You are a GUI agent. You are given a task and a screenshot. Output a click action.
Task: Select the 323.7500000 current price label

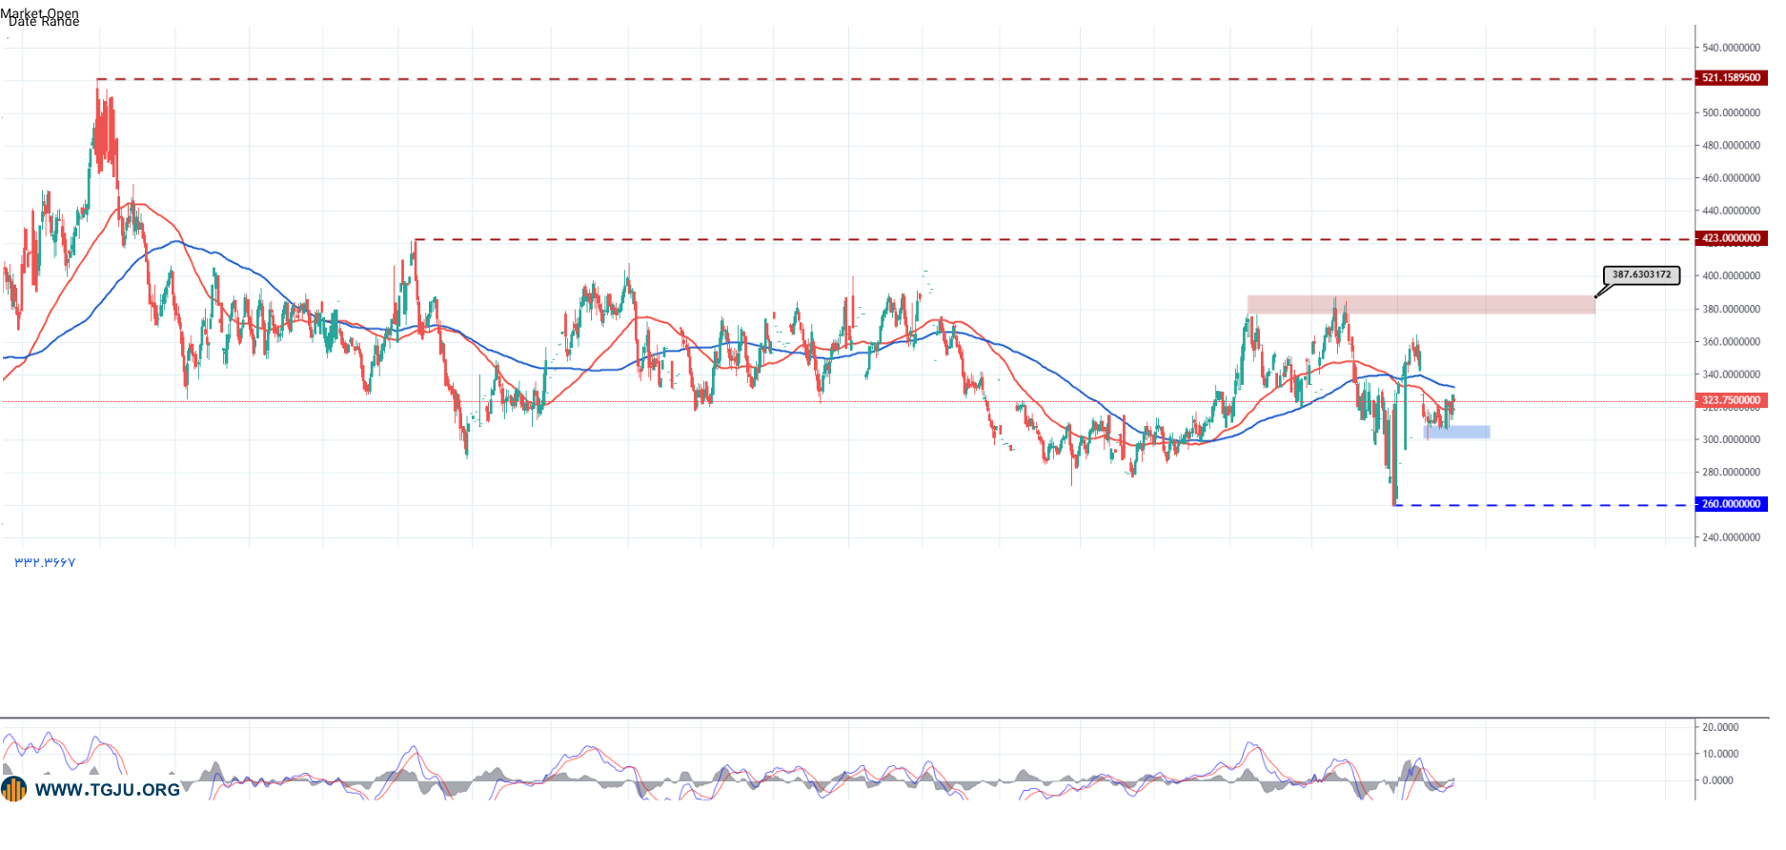[1731, 400]
